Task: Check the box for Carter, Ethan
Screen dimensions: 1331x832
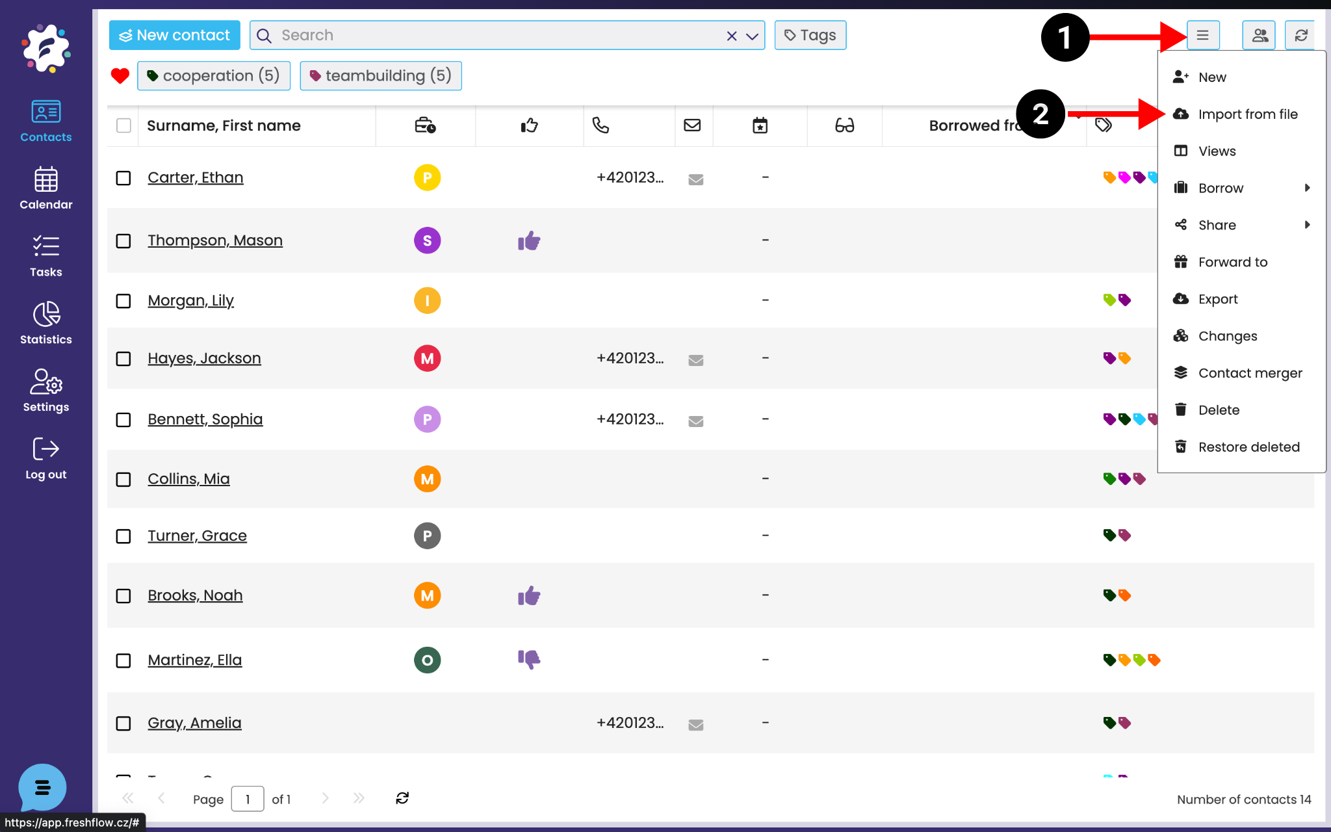Action: [123, 178]
